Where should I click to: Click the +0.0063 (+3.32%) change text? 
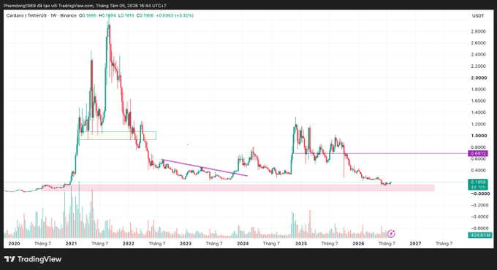point(175,15)
